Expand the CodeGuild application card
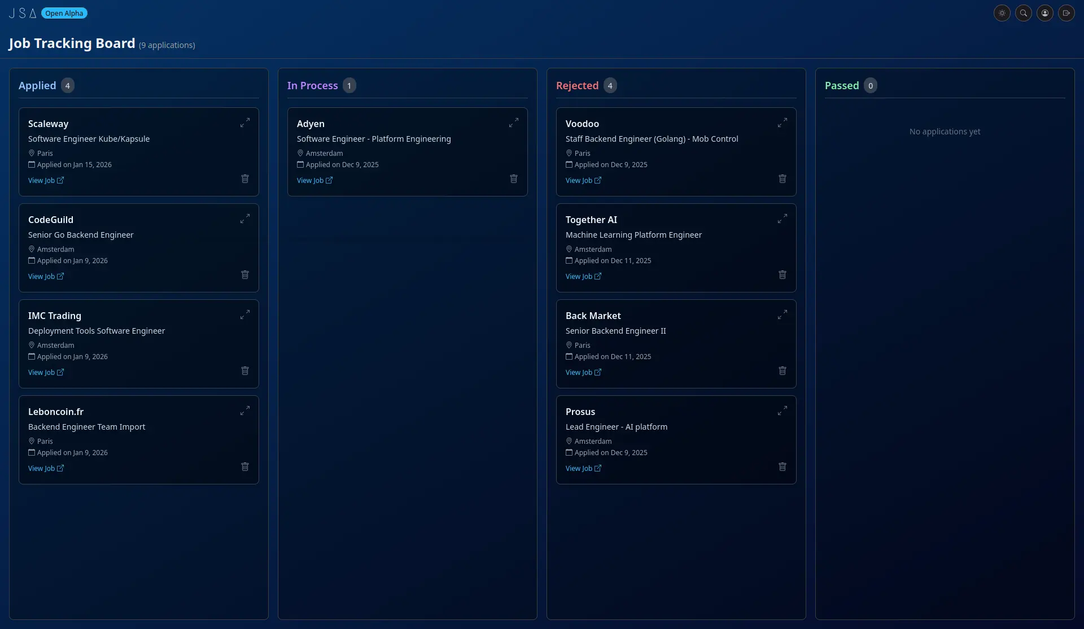 pyautogui.click(x=245, y=219)
